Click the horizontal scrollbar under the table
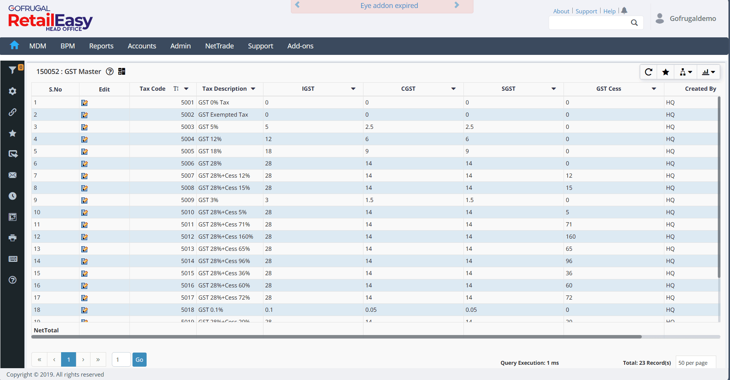The width and height of the screenshot is (730, 380). pos(336,337)
